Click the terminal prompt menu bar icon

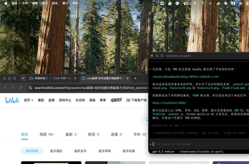coord(178,3)
